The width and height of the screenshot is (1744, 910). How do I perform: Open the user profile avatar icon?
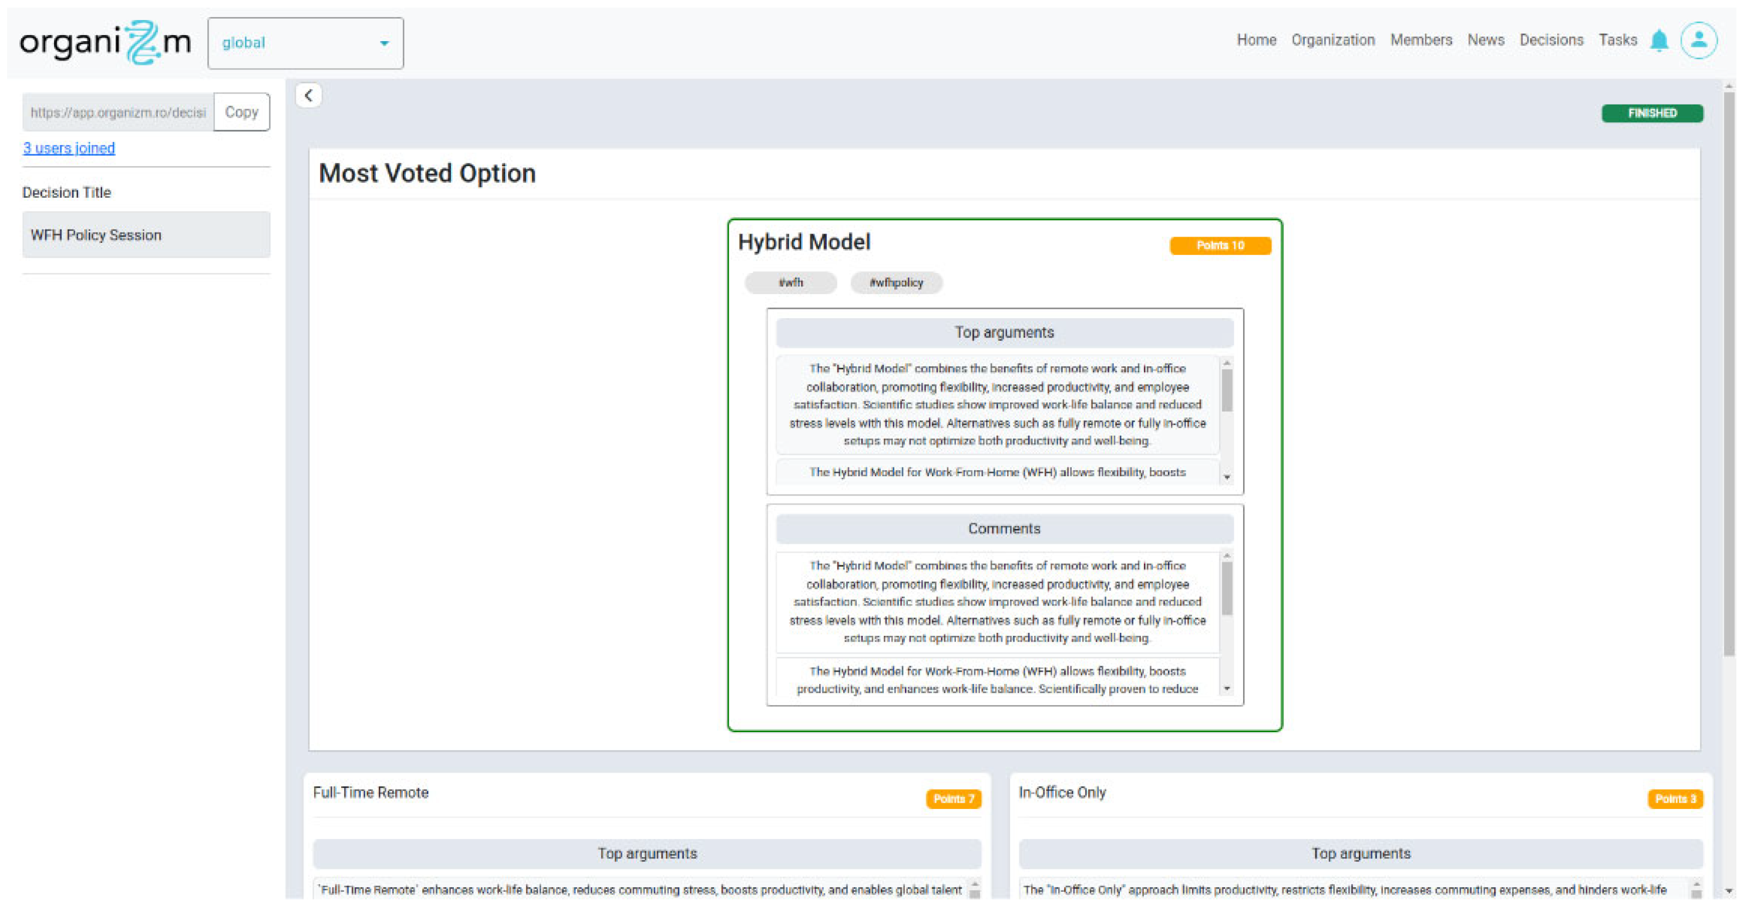(x=1698, y=41)
